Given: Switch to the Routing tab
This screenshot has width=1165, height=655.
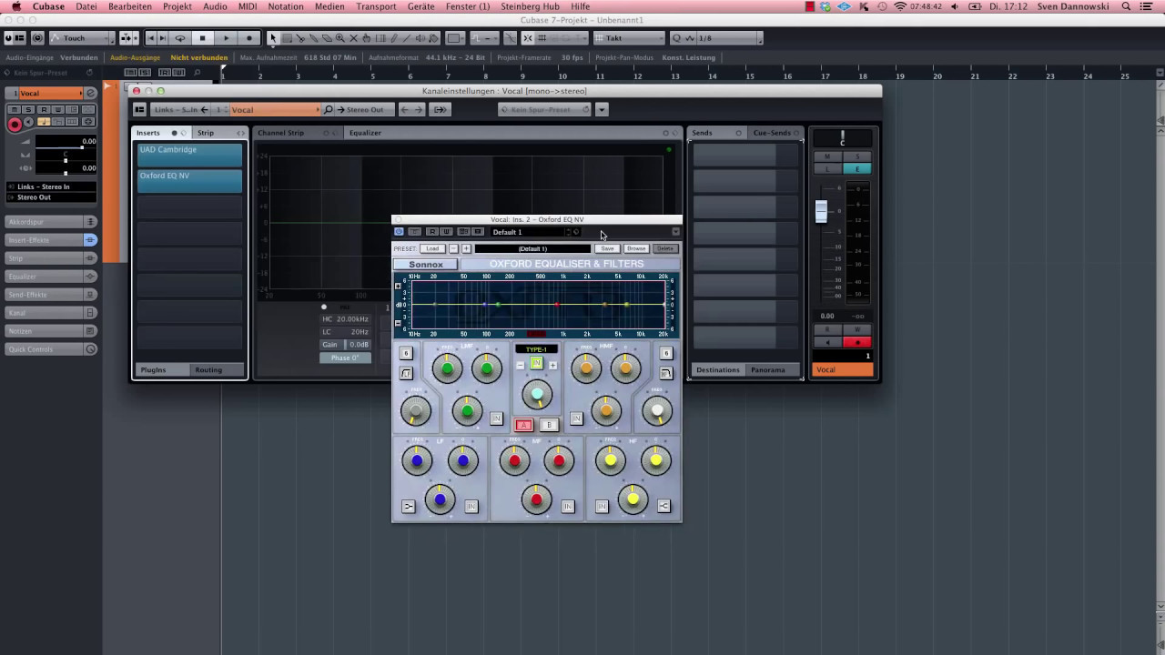Looking at the screenshot, I should point(208,370).
